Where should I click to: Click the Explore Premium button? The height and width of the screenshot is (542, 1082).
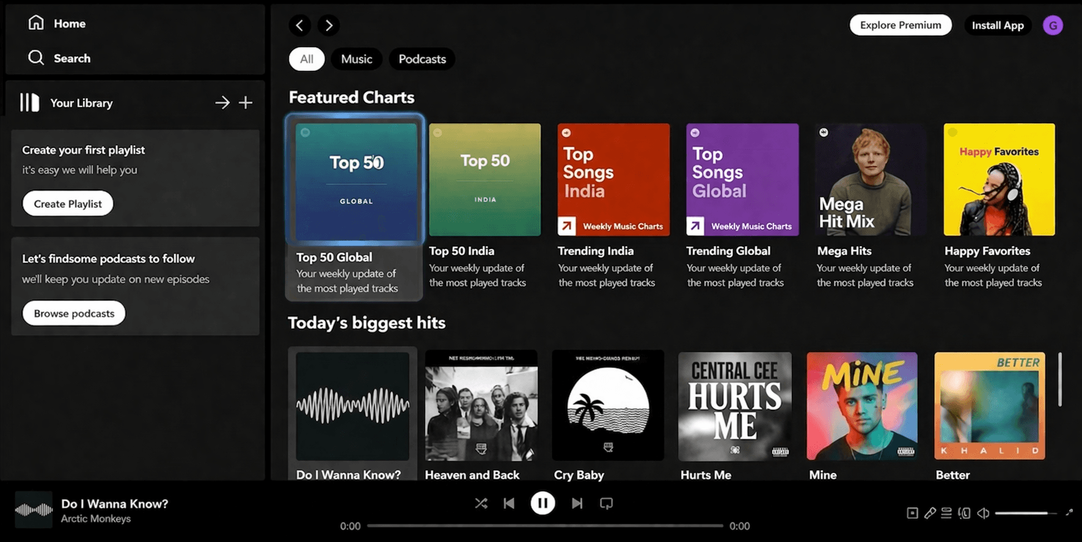pos(900,25)
